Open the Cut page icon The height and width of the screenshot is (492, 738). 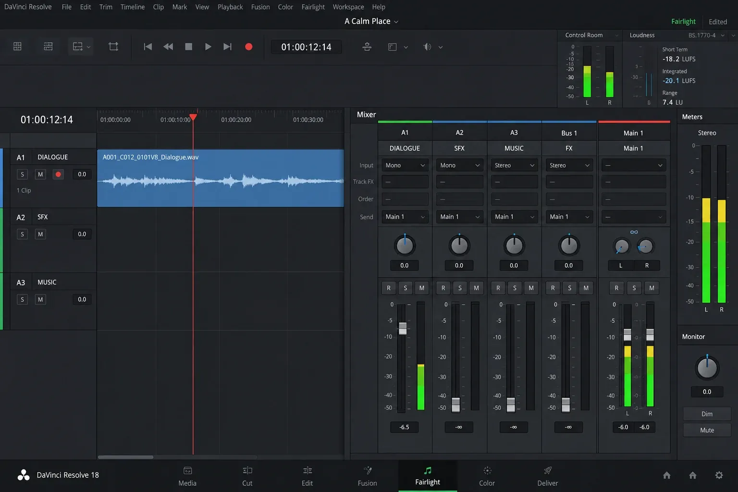coord(247,471)
